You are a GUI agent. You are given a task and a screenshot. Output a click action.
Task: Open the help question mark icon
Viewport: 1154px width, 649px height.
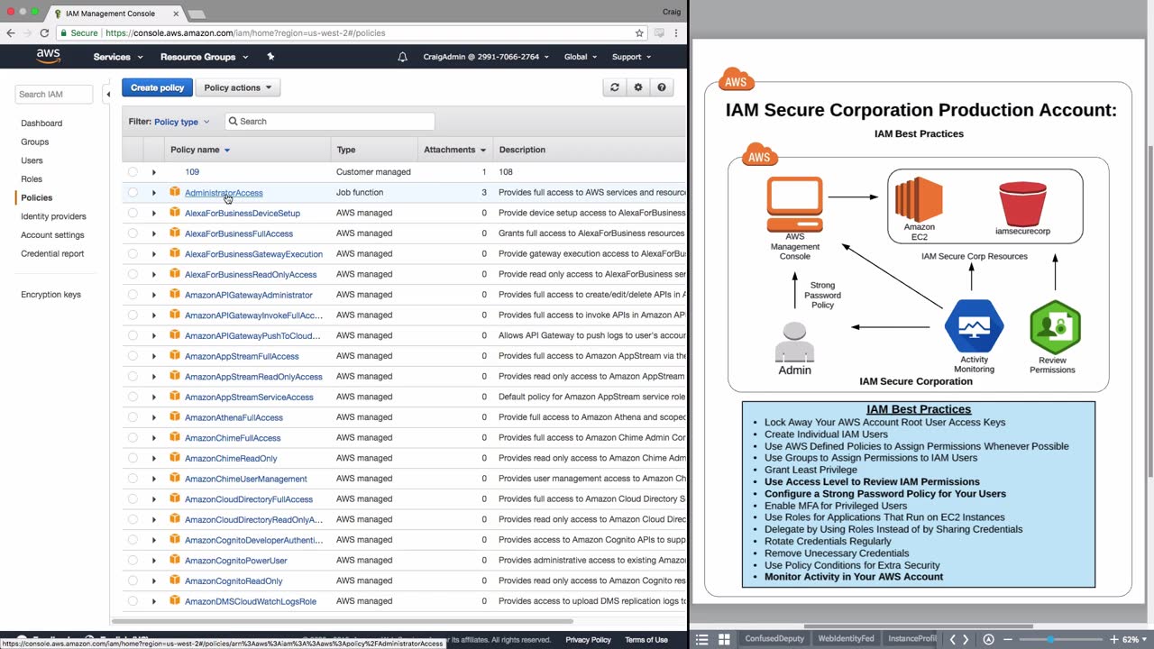[662, 87]
